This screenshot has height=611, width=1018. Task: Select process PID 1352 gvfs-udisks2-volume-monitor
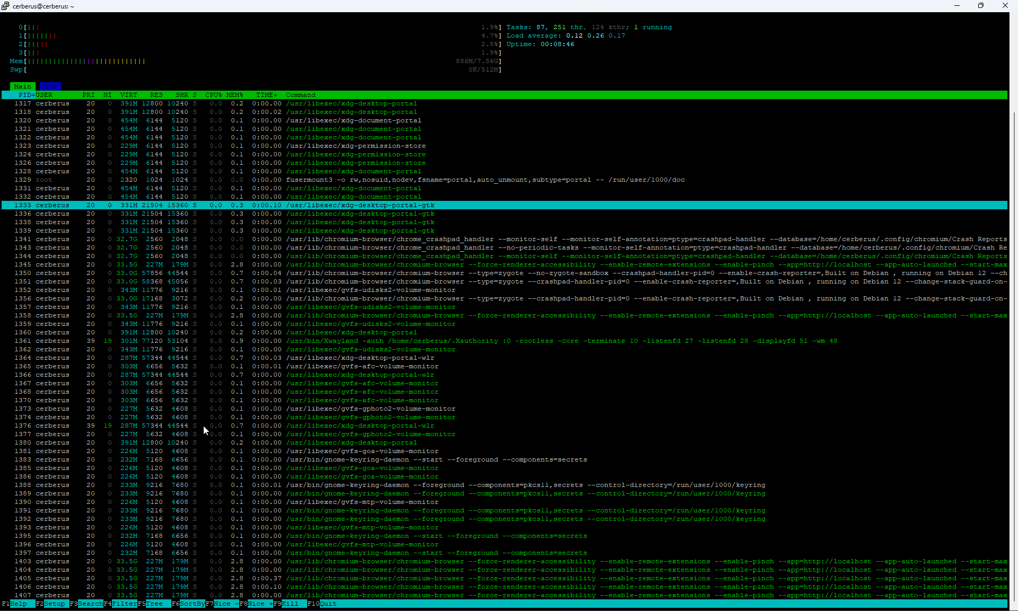pyautogui.click(x=504, y=290)
